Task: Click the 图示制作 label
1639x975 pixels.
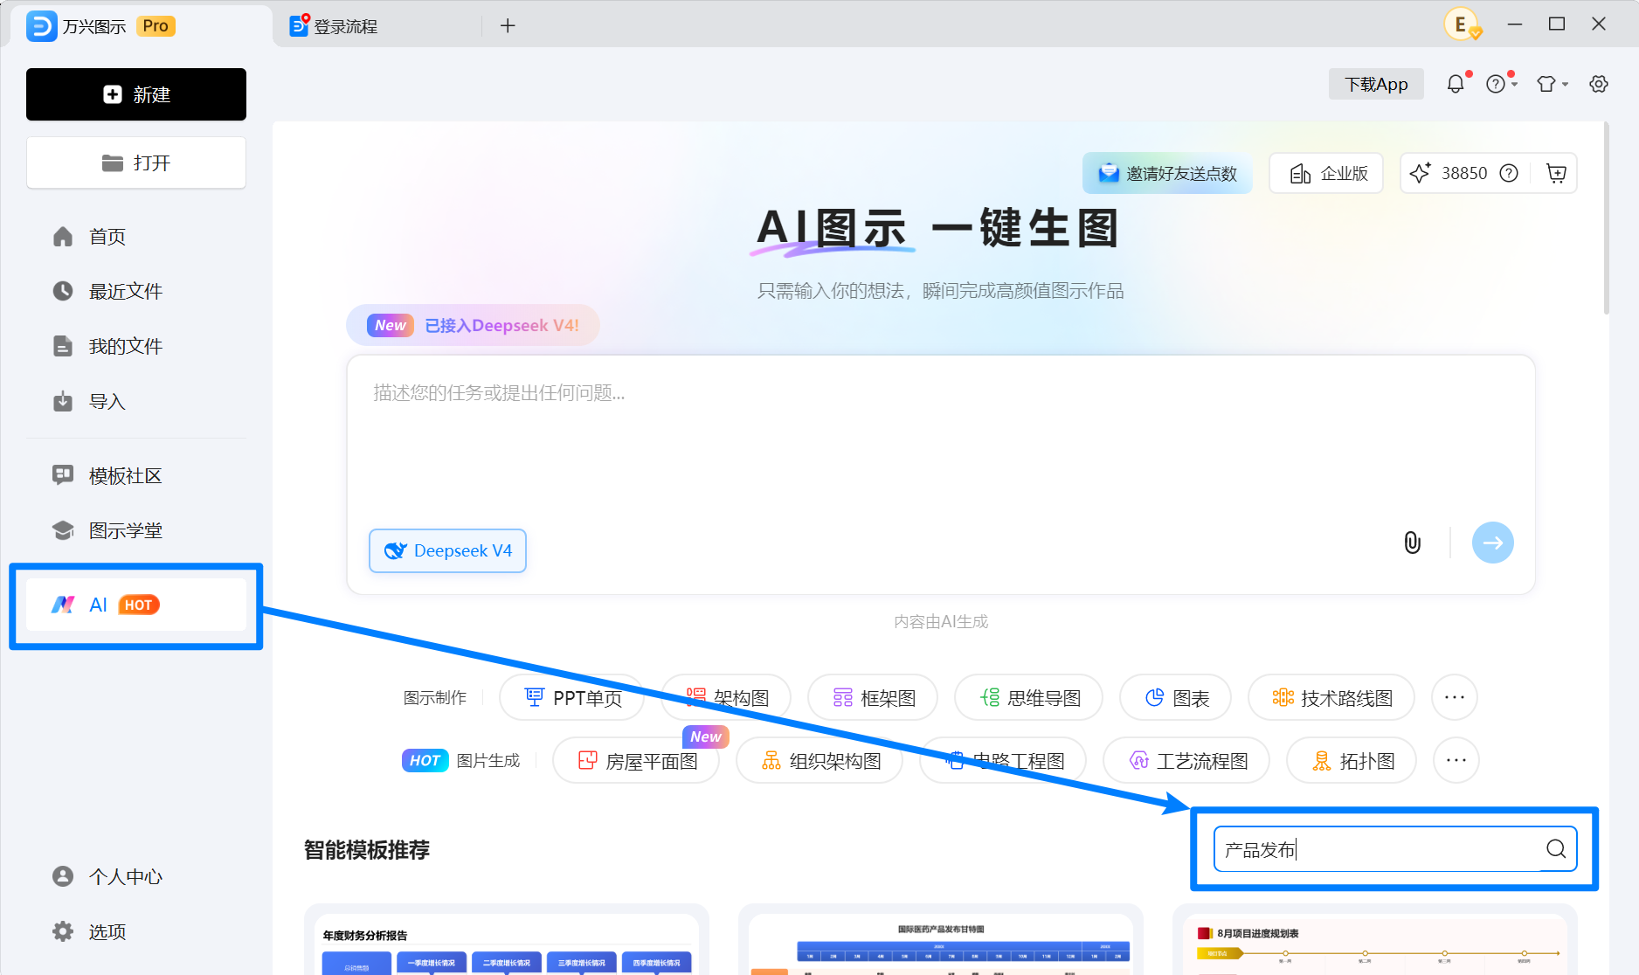Action: 435,697
